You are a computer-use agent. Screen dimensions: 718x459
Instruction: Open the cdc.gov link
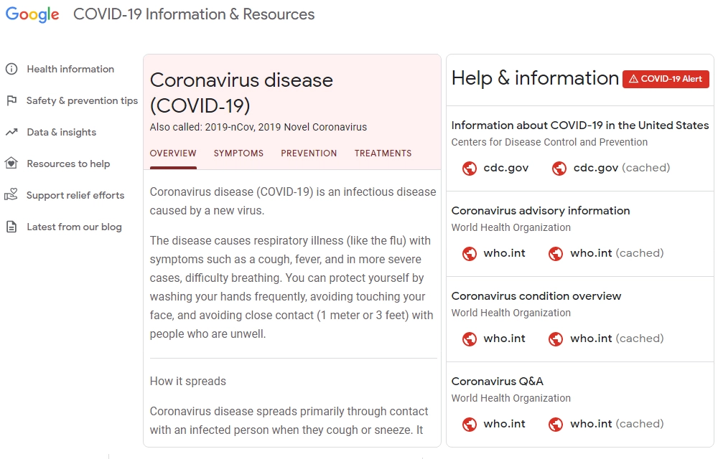[505, 168]
